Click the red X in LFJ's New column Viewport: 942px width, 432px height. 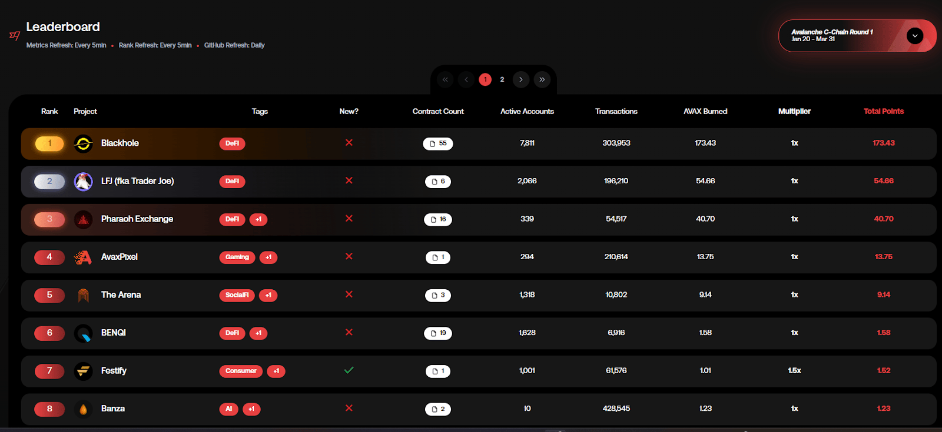point(349,180)
